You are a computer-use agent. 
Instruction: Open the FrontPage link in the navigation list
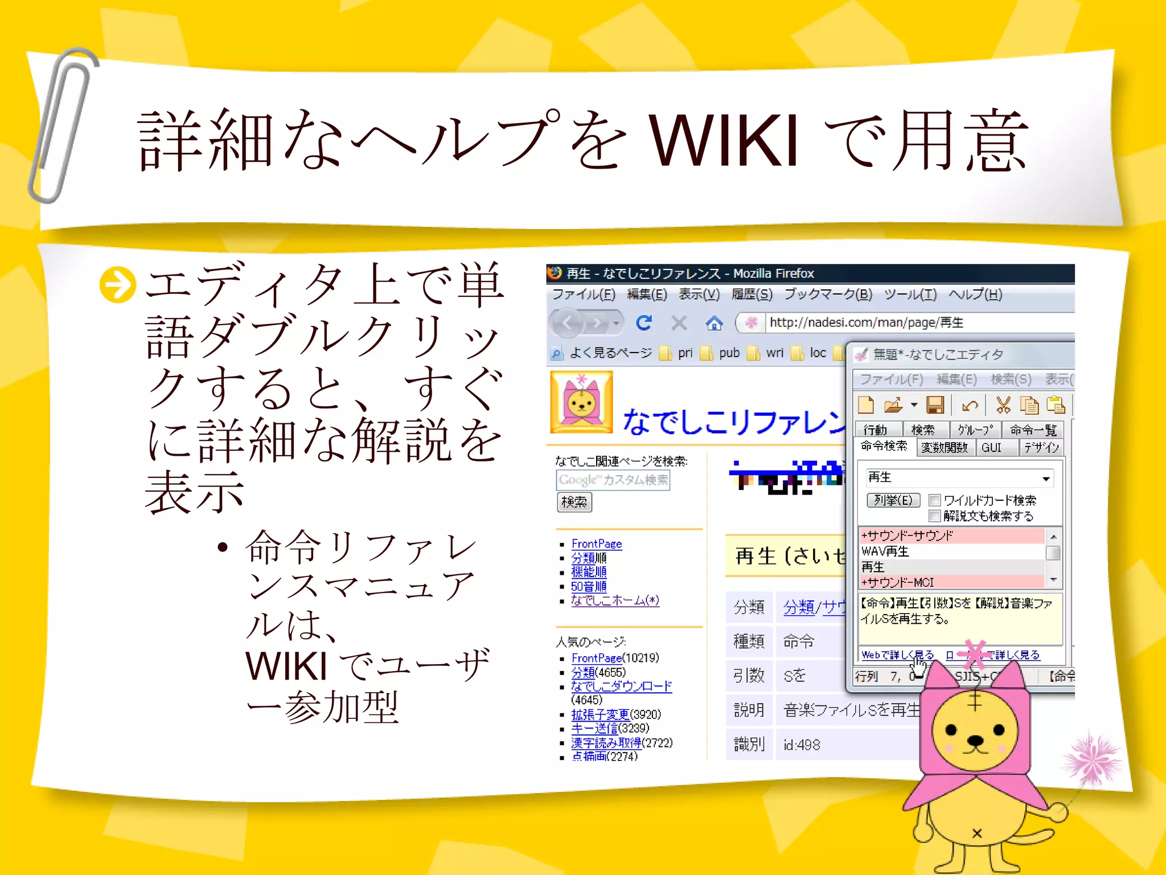point(597,544)
